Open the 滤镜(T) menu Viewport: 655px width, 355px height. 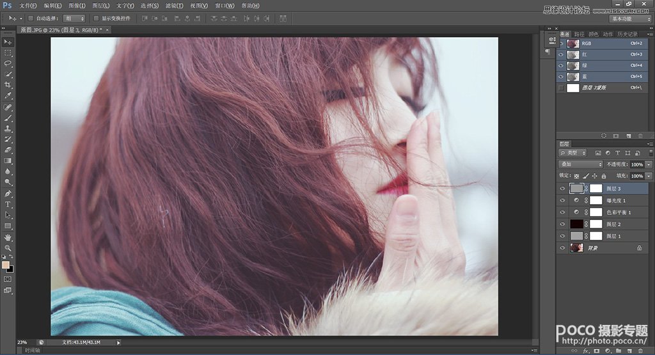[173, 6]
